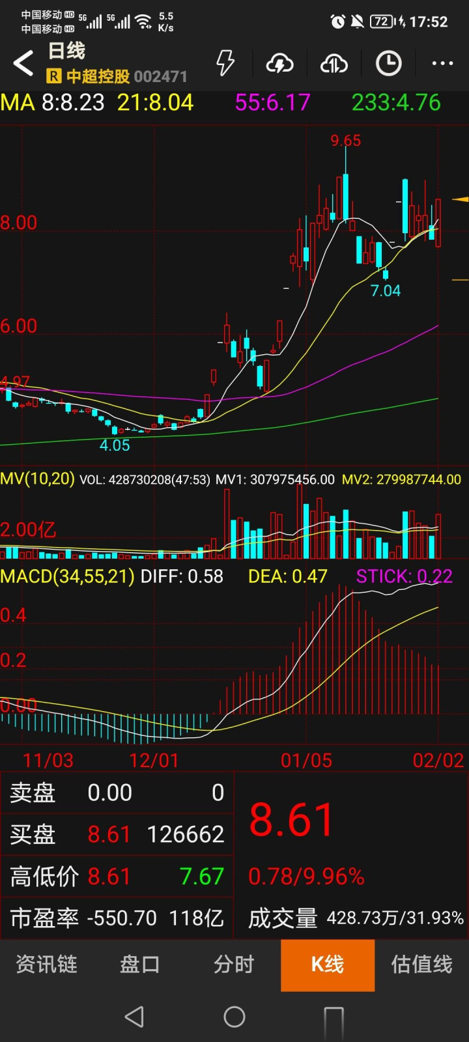Tap the 02/02 date label
Image resolution: width=469 pixels, height=1042 pixels.
tap(438, 760)
